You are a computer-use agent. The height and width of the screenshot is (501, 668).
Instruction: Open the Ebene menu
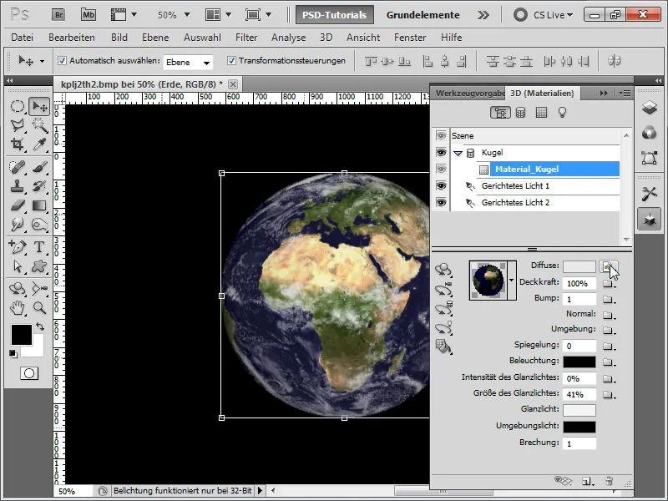(155, 38)
